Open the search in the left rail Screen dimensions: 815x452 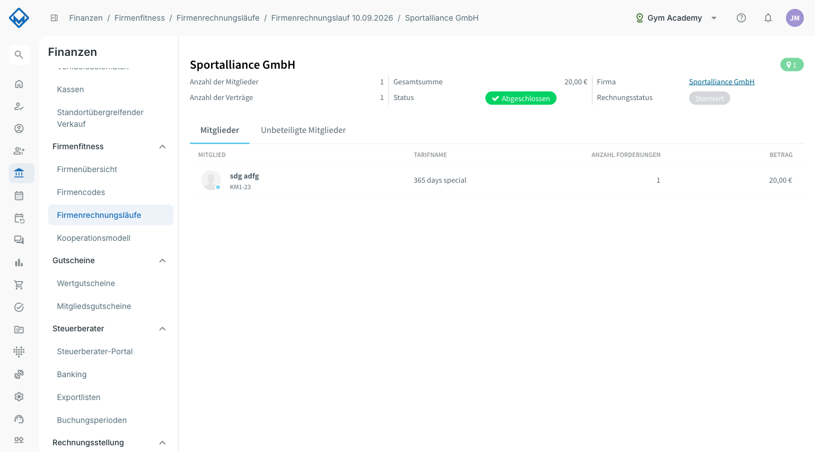tap(19, 55)
